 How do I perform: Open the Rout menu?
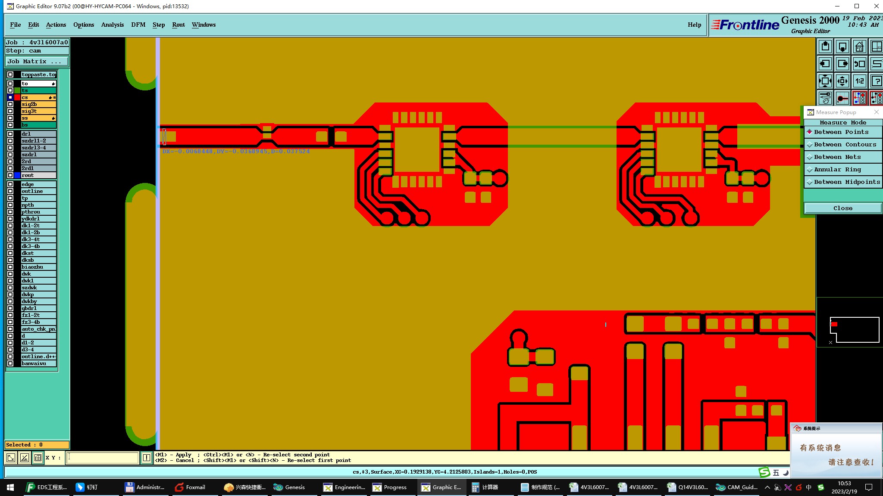178,25
